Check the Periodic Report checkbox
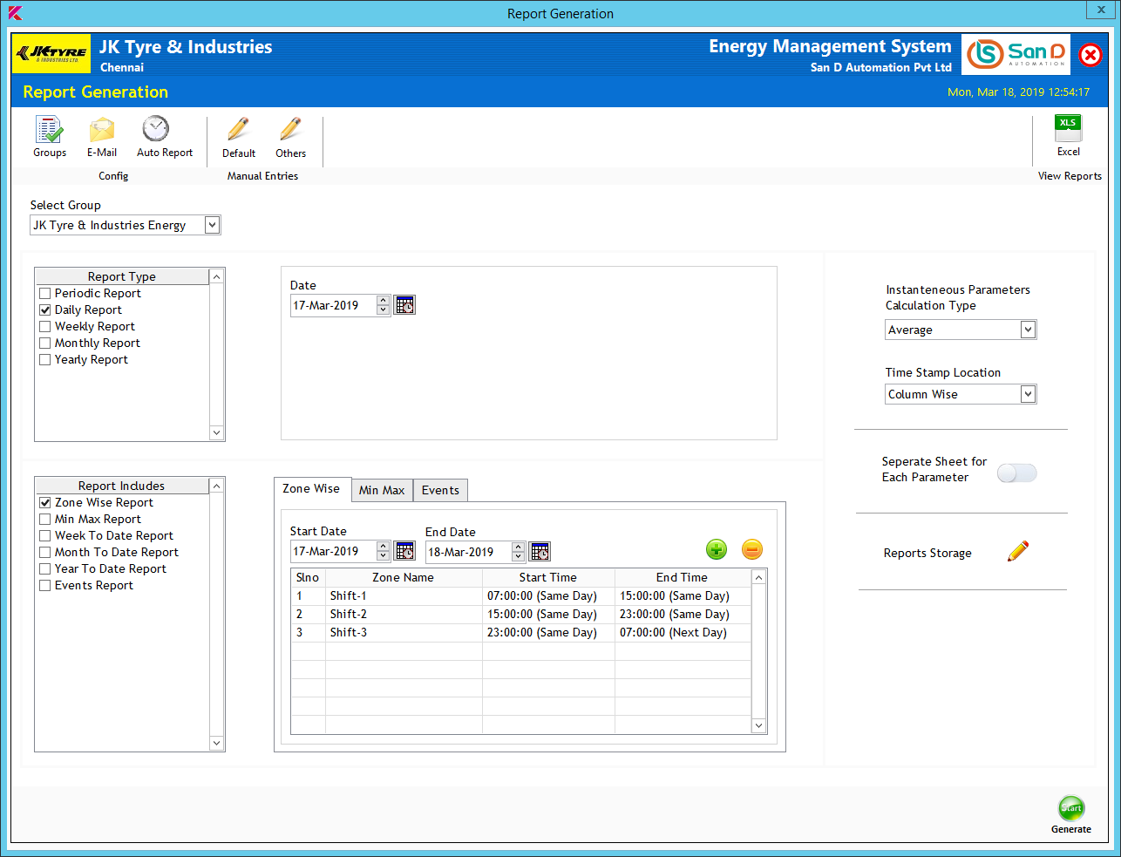Viewport: 1121px width, 857px height. tap(45, 294)
